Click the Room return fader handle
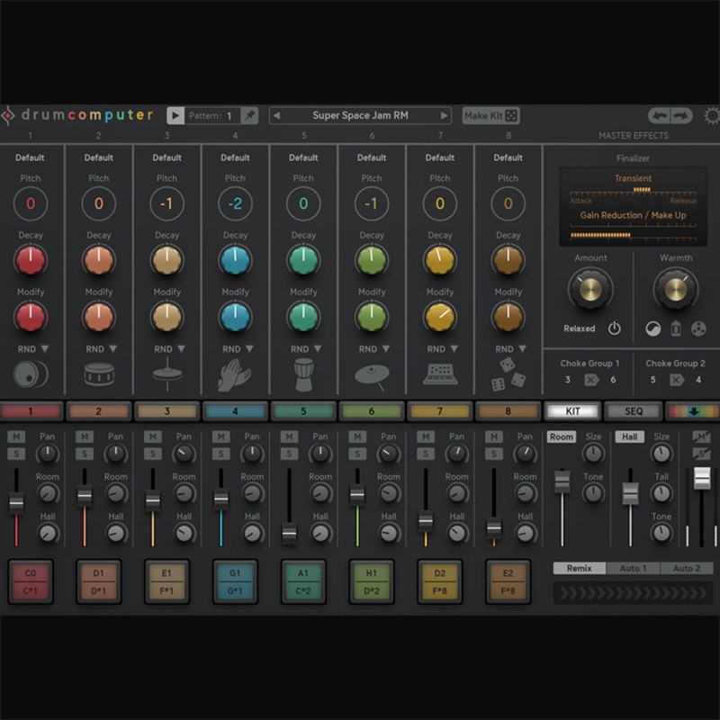The height and width of the screenshot is (720, 720). pyautogui.click(x=562, y=481)
